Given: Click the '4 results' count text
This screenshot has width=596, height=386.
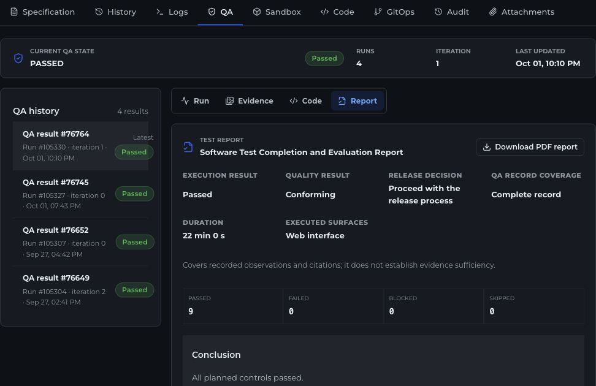Looking at the screenshot, I should coord(132,112).
